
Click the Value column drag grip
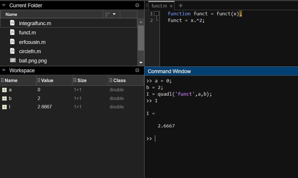click(39, 80)
